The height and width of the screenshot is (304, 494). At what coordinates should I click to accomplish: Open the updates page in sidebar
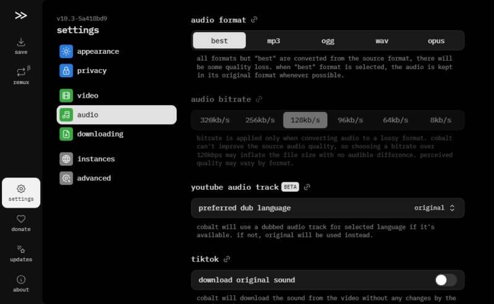[x=21, y=253]
